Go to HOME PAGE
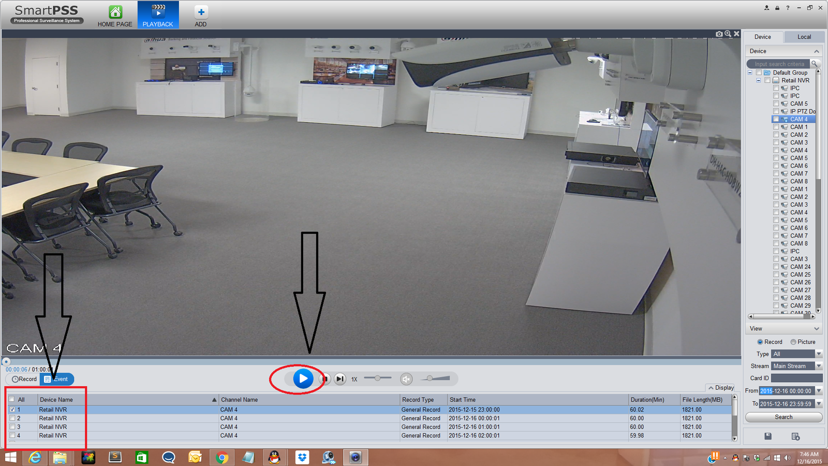 [115, 15]
